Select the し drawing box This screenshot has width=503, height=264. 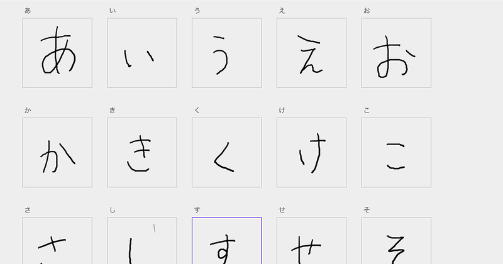pos(142,242)
